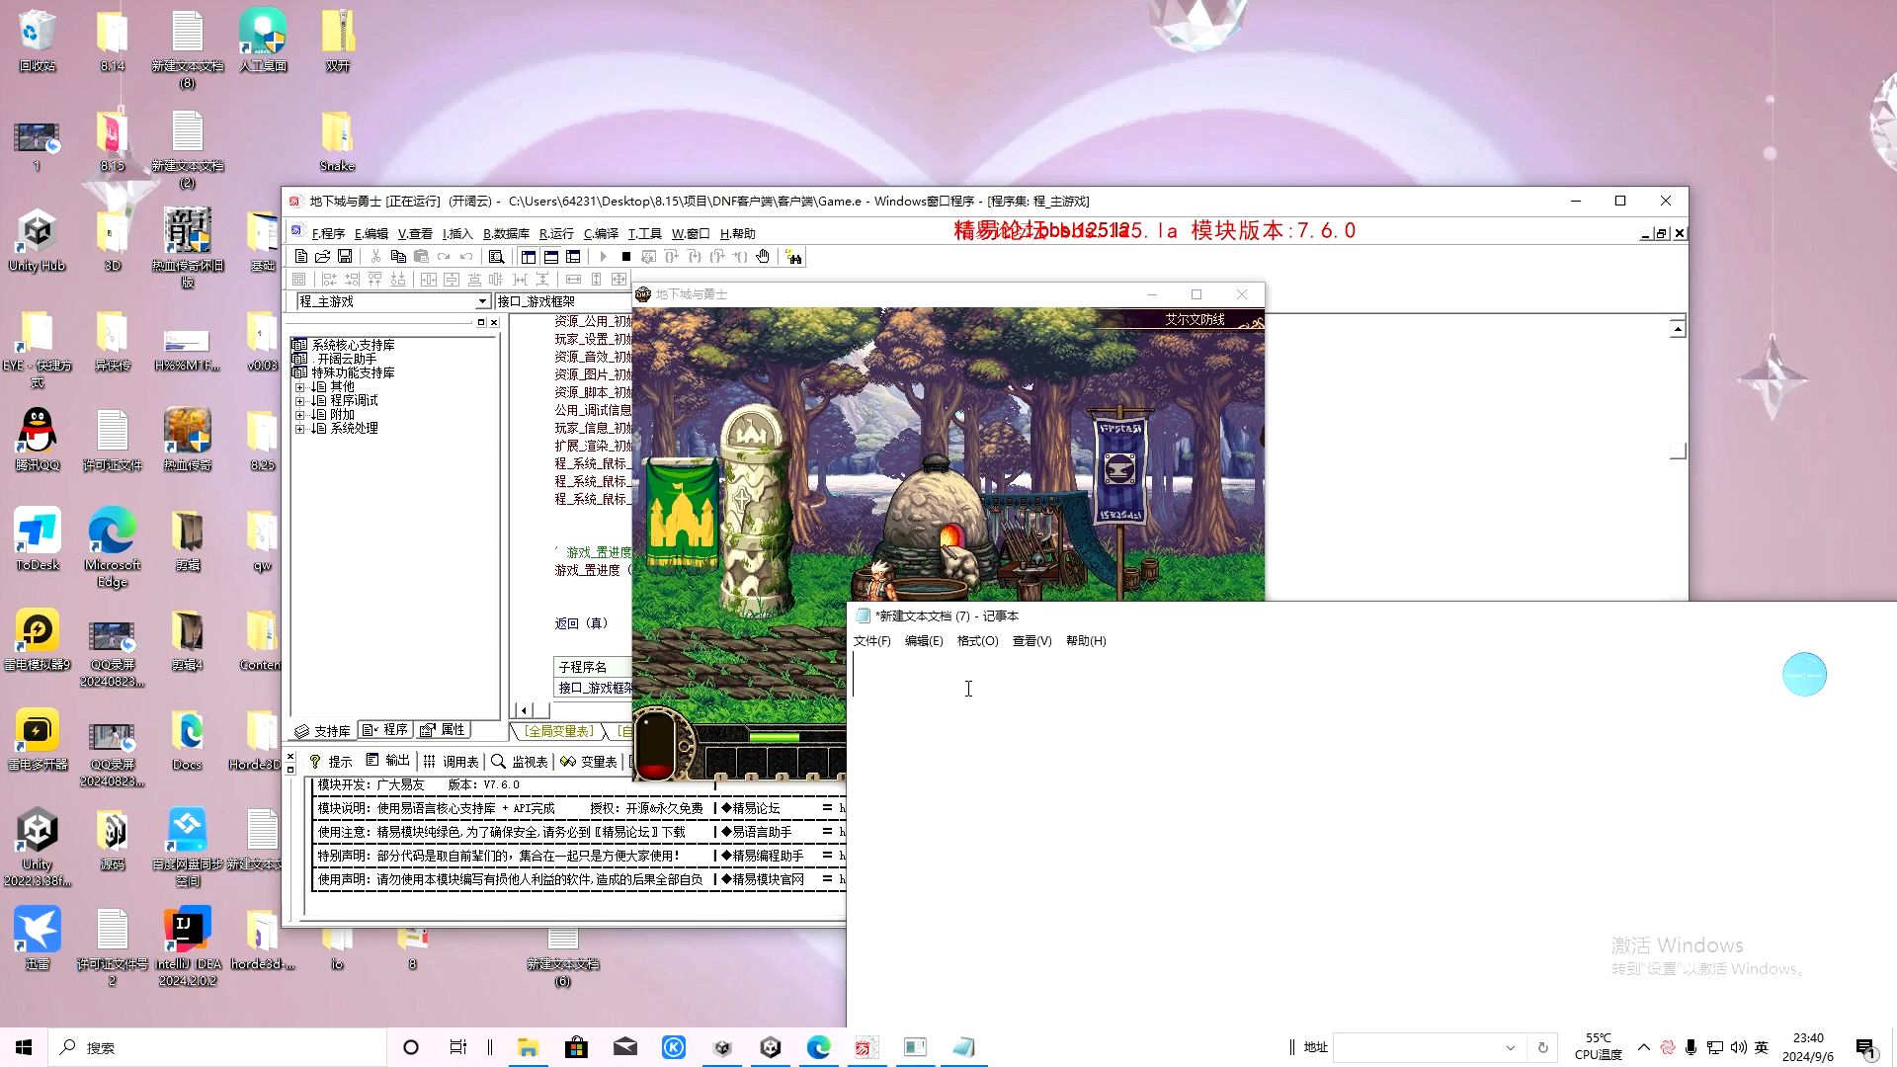Click inside the Notepad text area
Screen dimensions: 1897x1067
[1371, 840]
